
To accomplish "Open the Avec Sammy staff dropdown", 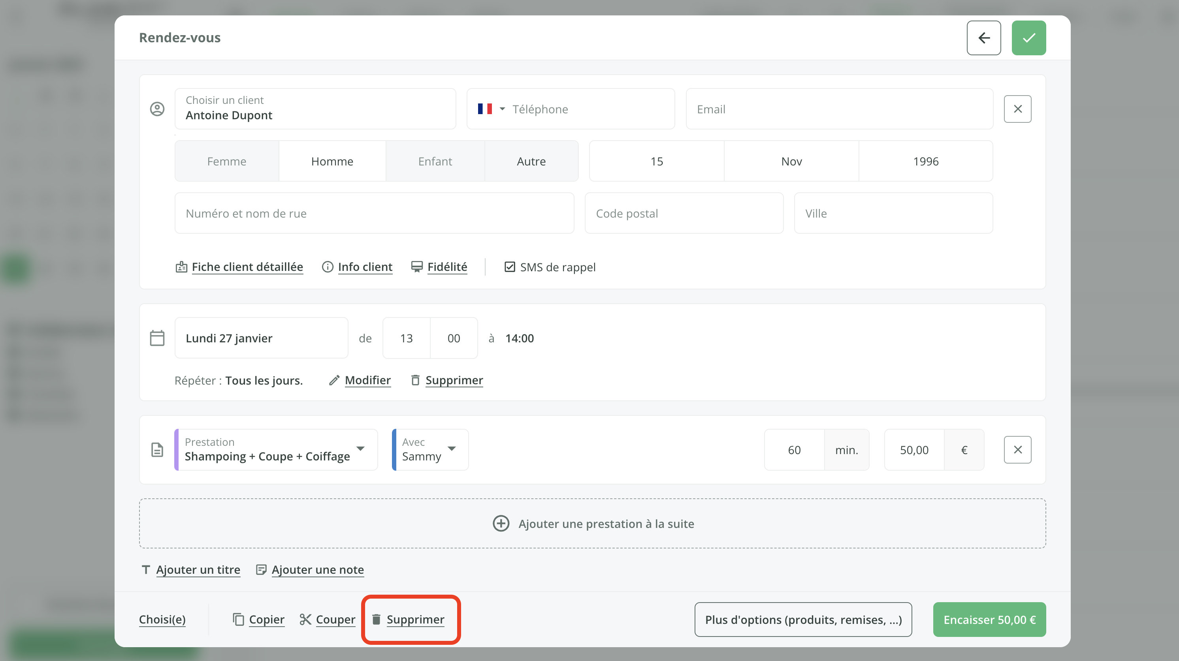I will pyautogui.click(x=452, y=449).
